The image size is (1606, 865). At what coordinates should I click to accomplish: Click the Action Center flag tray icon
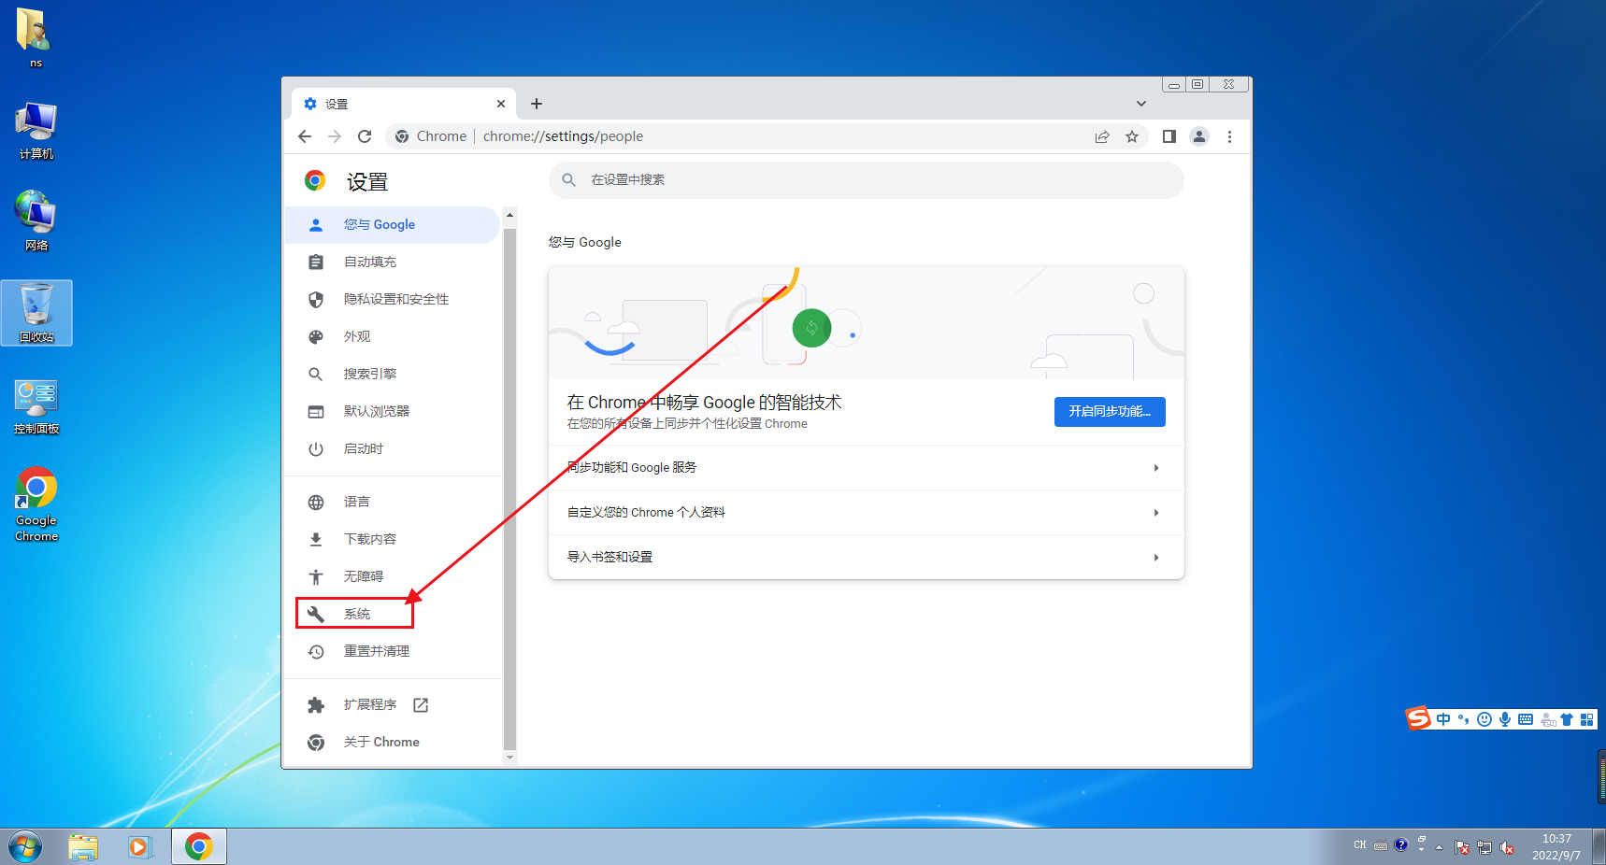1462,847
